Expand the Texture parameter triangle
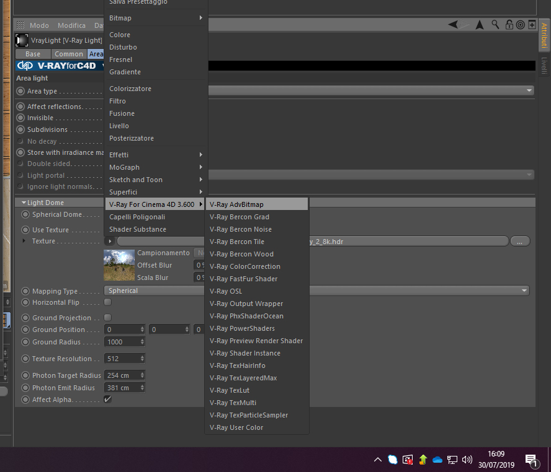This screenshot has height=472, width=551. coord(24,241)
